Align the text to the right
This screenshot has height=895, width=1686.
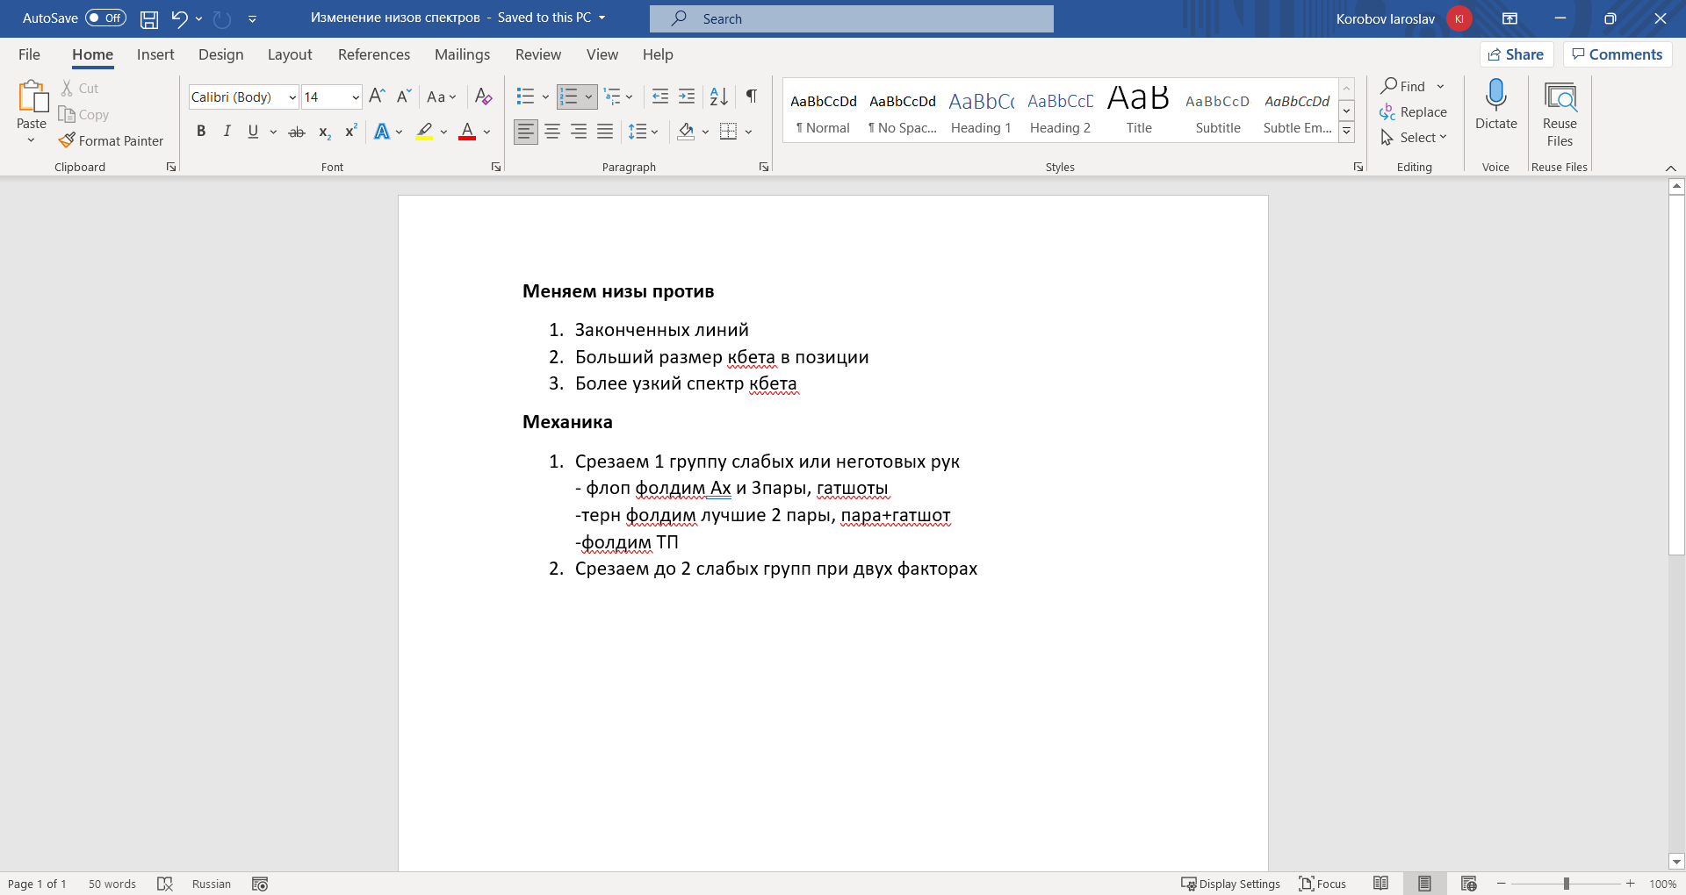(x=579, y=132)
